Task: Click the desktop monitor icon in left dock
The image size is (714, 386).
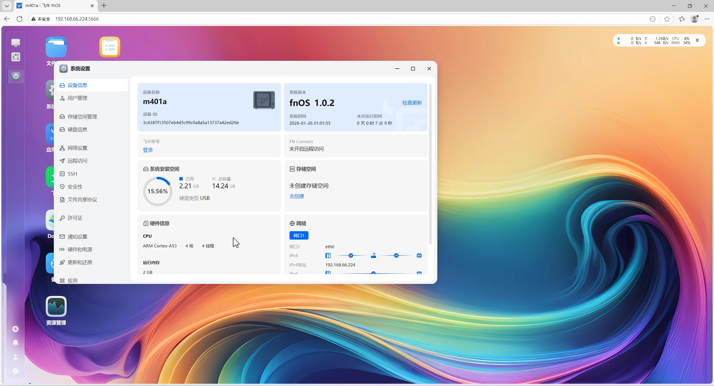Action: point(16,42)
